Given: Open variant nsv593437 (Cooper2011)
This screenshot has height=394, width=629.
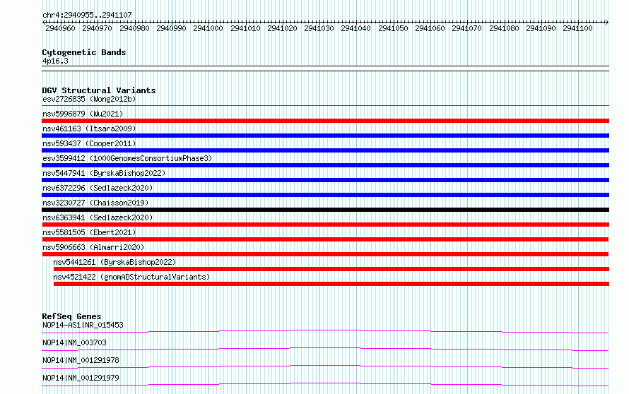Looking at the screenshot, I should (x=89, y=143).
